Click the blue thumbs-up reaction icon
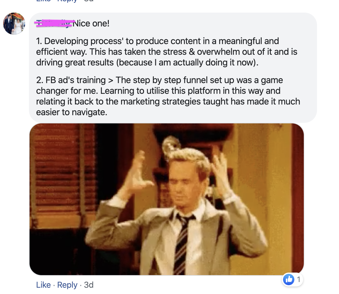This screenshot has width=339, height=294. (x=289, y=280)
